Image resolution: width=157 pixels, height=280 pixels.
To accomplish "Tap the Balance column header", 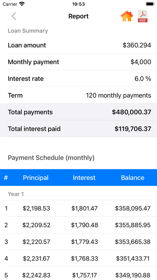I will 133,178.
